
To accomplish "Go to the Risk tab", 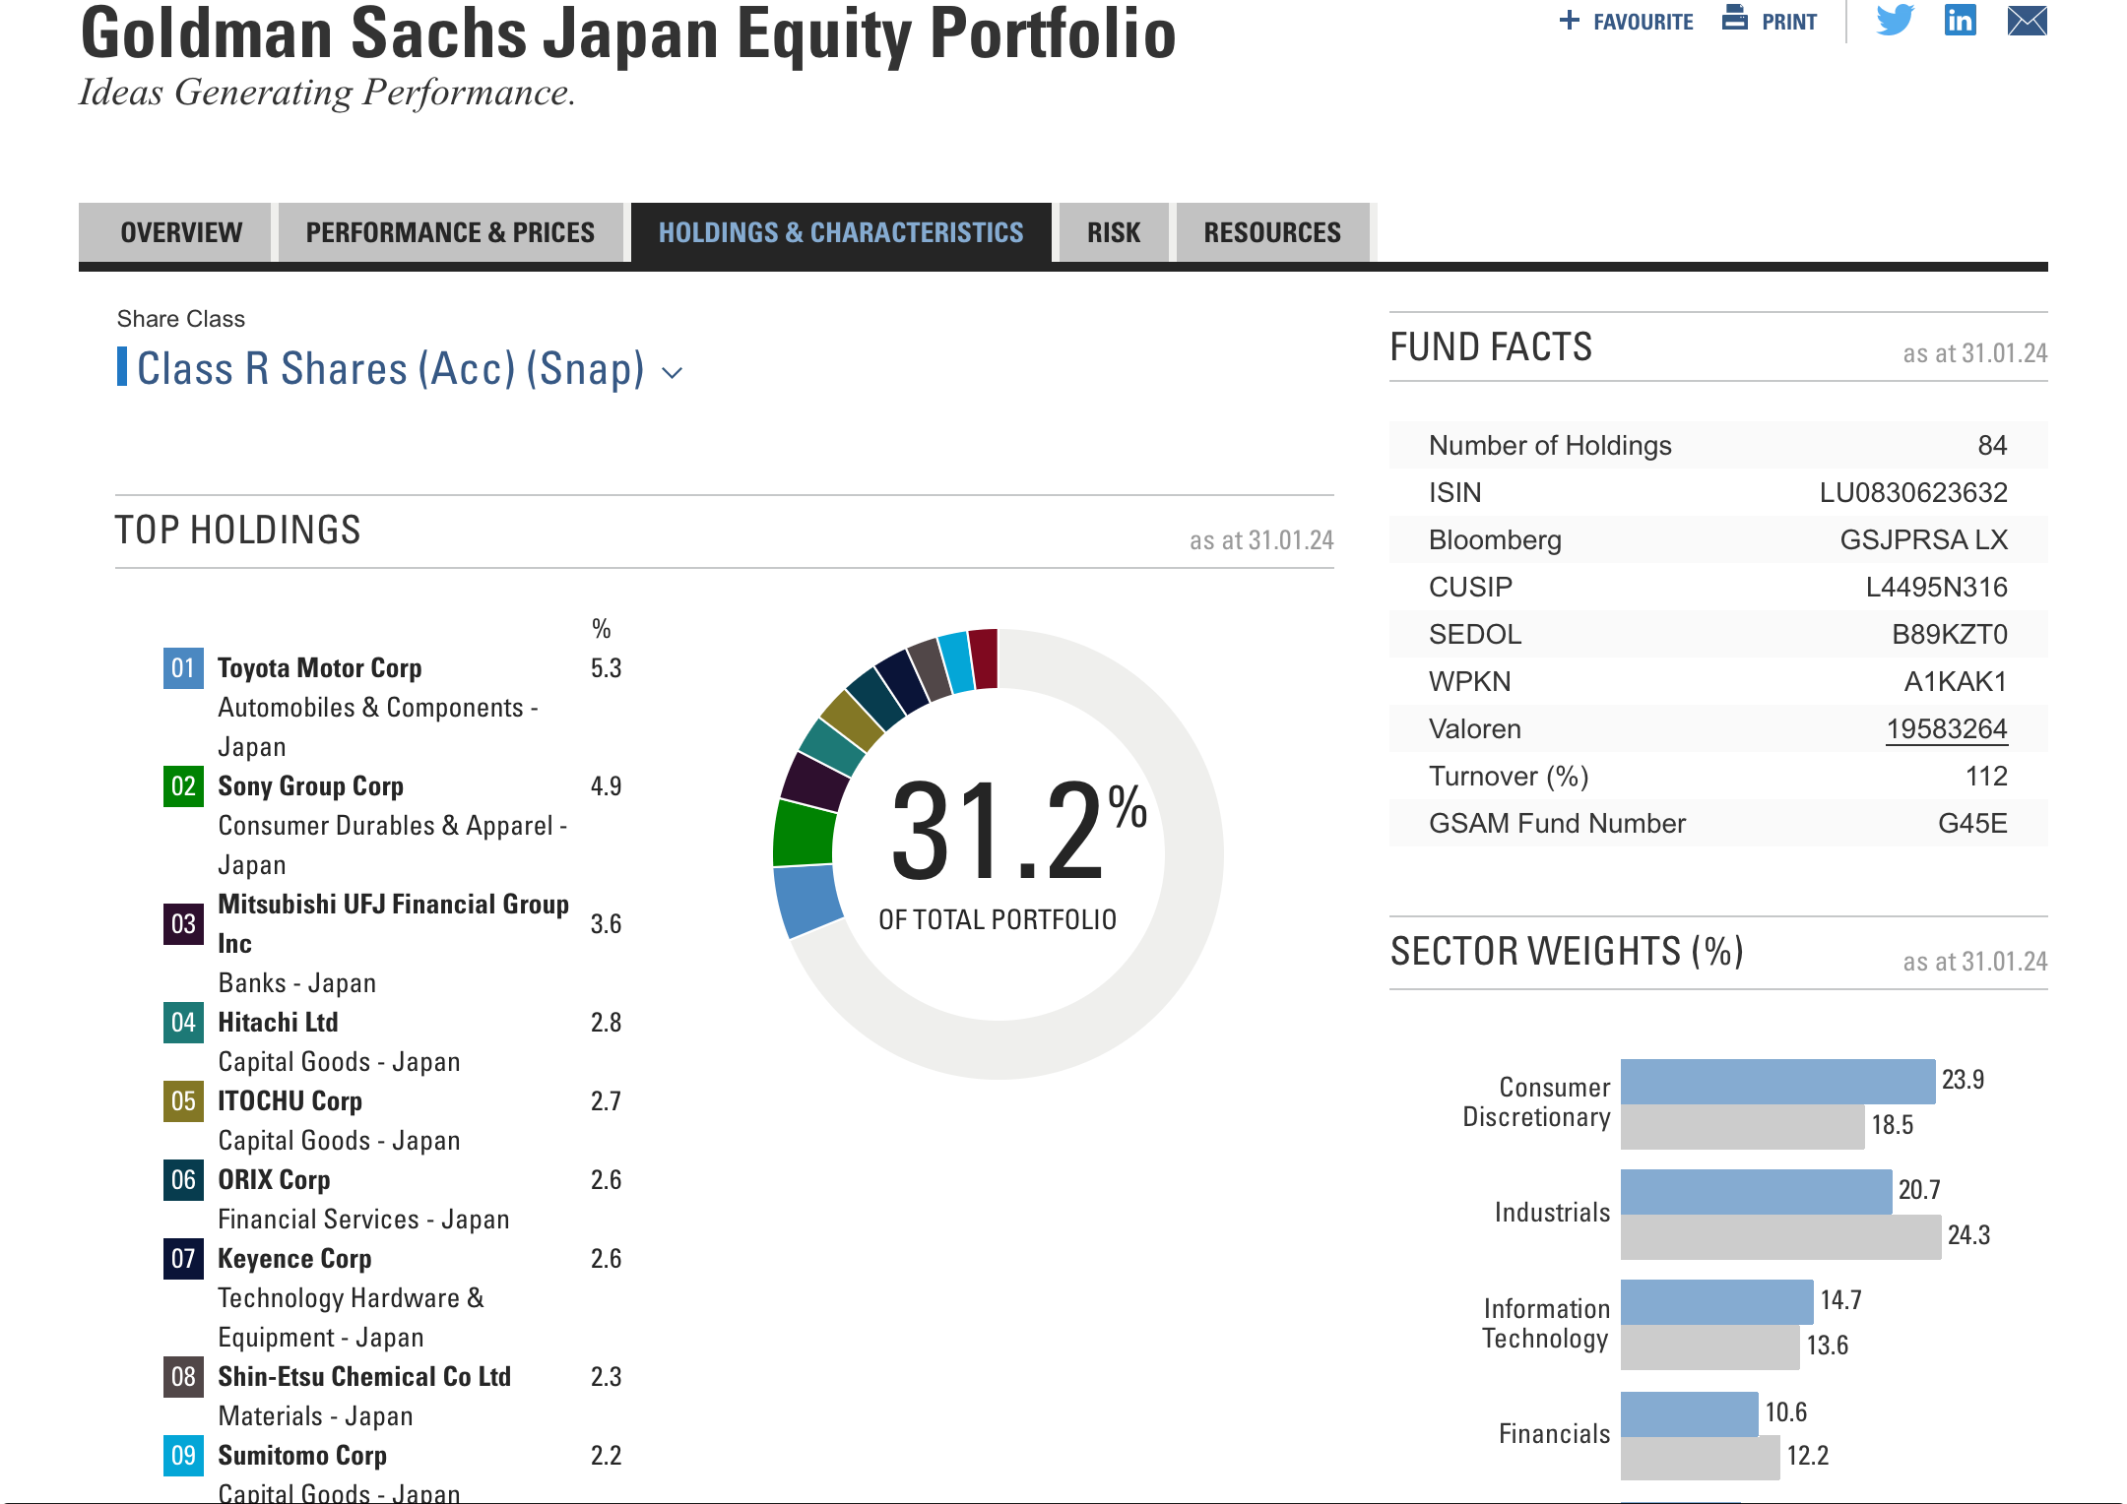I will pyautogui.click(x=1114, y=232).
